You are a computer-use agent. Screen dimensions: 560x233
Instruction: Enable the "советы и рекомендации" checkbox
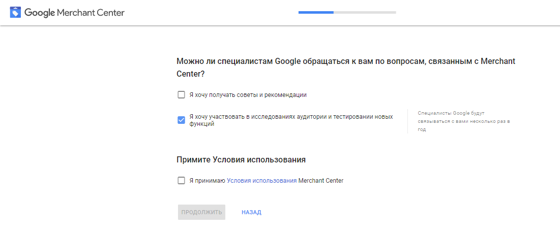point(181,95)
